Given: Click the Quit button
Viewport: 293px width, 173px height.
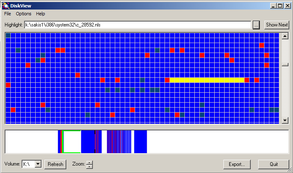Looking at the screenshot, I should coord(274,164).
